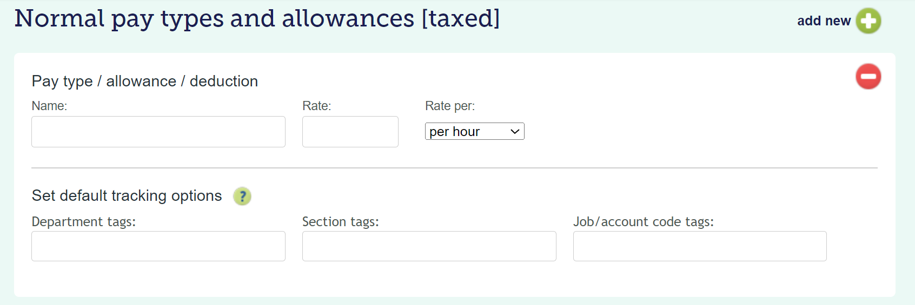915x305 pixels.
Task: Click the 'Normal pay types and allowances' heading
Action: click(x=257, y=19)
